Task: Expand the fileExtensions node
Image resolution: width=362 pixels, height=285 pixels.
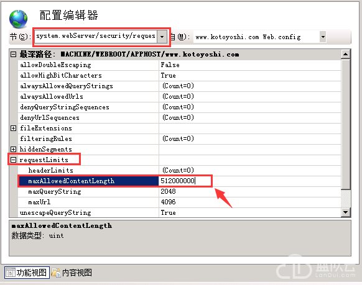Action: coord(14,129)
